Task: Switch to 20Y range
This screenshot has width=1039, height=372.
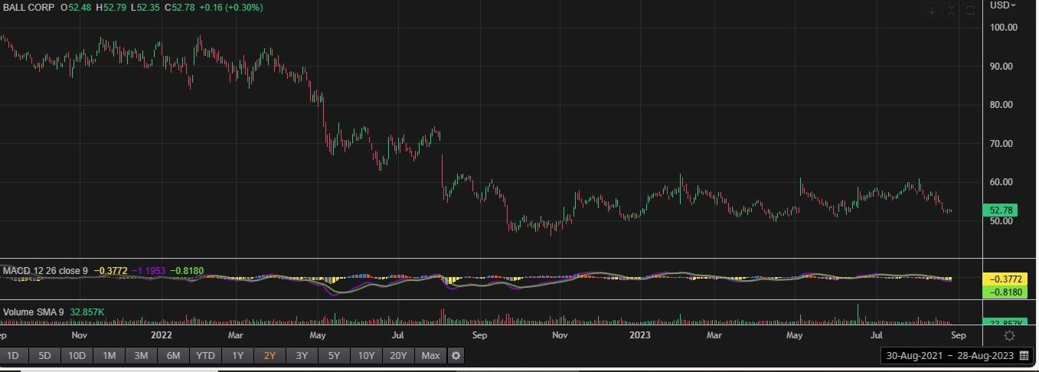Action: pos(398,356)
